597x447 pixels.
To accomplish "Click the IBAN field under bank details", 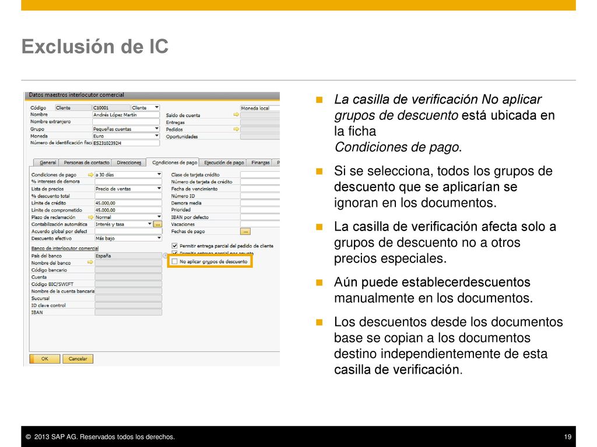I will (x=128, y=313).
